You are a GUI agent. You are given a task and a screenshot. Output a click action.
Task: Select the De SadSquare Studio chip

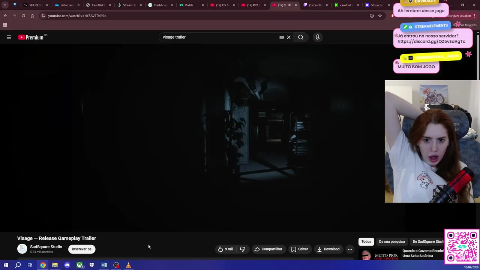(427, 241)
